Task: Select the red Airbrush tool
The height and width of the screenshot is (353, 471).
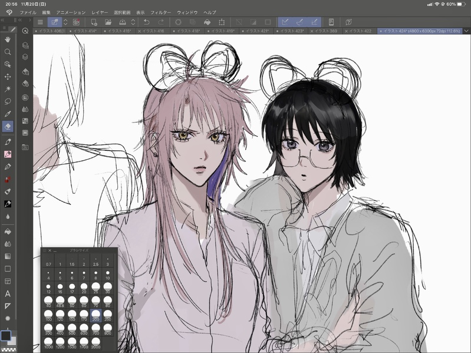Action: point(8,179)
